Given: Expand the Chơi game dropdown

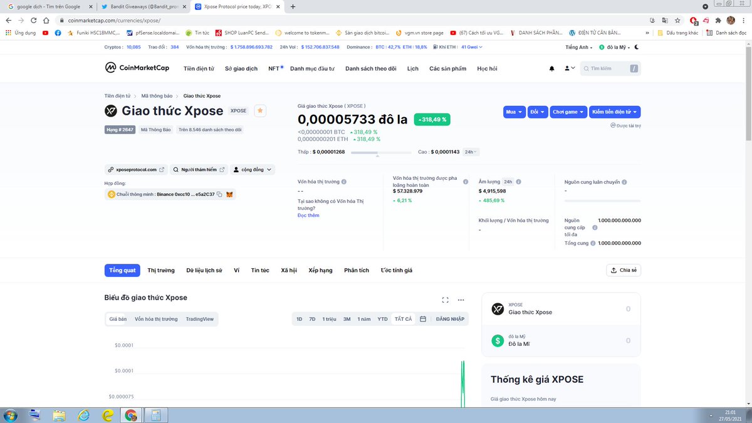Looking at the screenshot, I should point(568,112).
